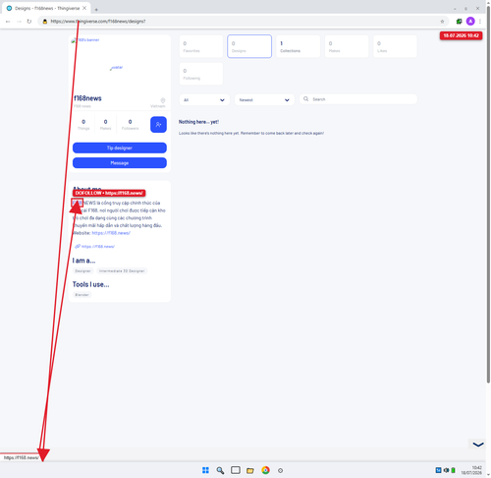This screenshot has height=478, width=491.
Task: Open the browser extensions icon
Action: point(460,22)
